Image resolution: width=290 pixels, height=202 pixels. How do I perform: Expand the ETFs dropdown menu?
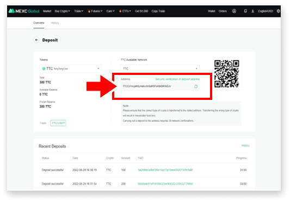[125, 11]
